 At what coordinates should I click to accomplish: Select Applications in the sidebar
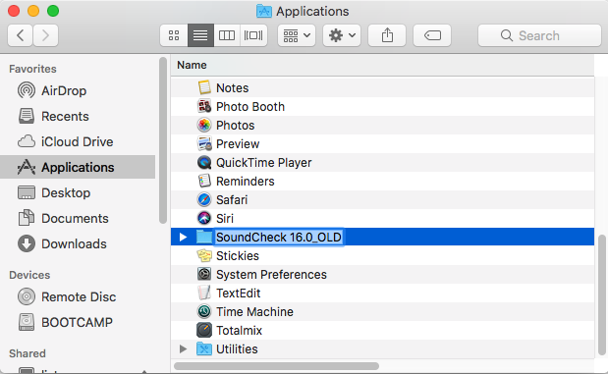click(x=78, y=167)
